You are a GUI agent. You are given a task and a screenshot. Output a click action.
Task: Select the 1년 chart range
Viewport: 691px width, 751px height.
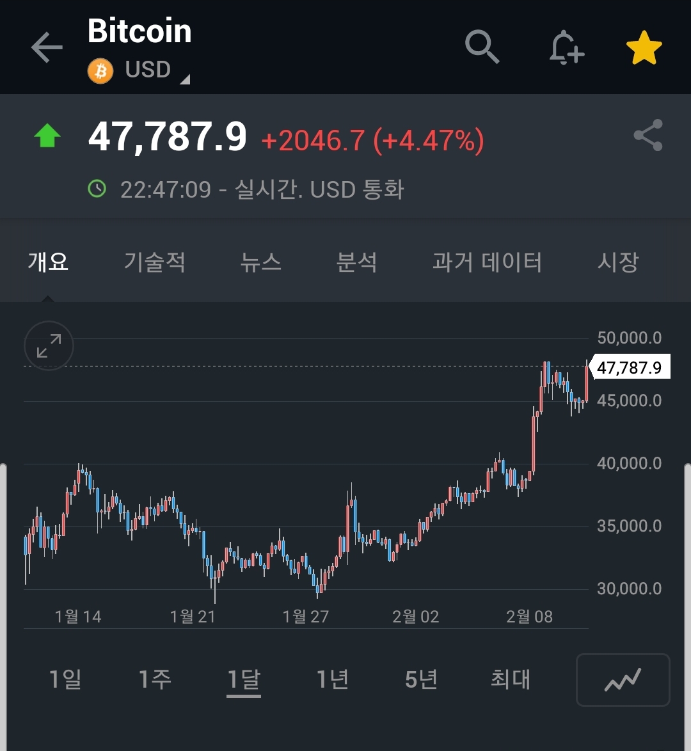333,679
